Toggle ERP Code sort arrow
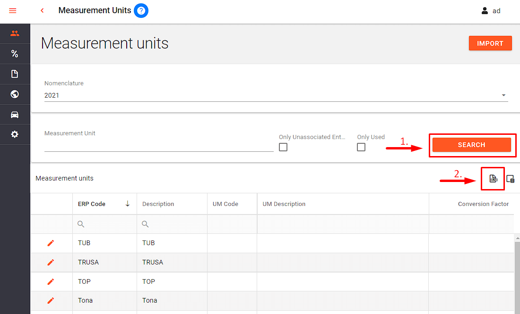Image resolution: width=520 pixels, height=314 pixels. click(127, 204)
